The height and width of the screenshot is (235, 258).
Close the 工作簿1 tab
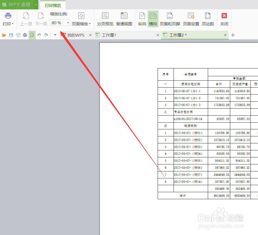(x=158, y=35)
